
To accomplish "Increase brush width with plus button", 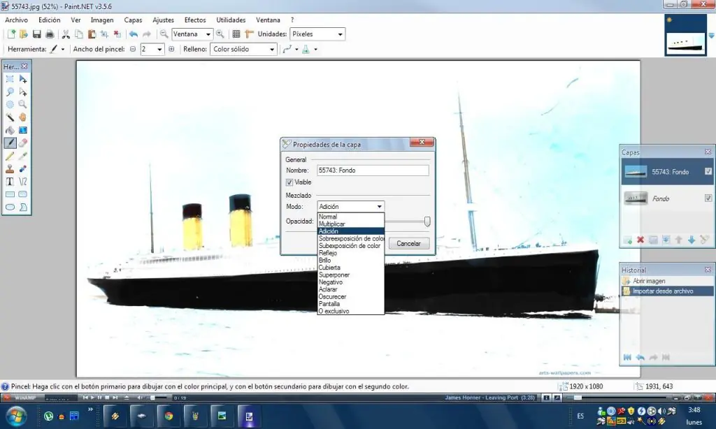I will (x=171, y=49).
